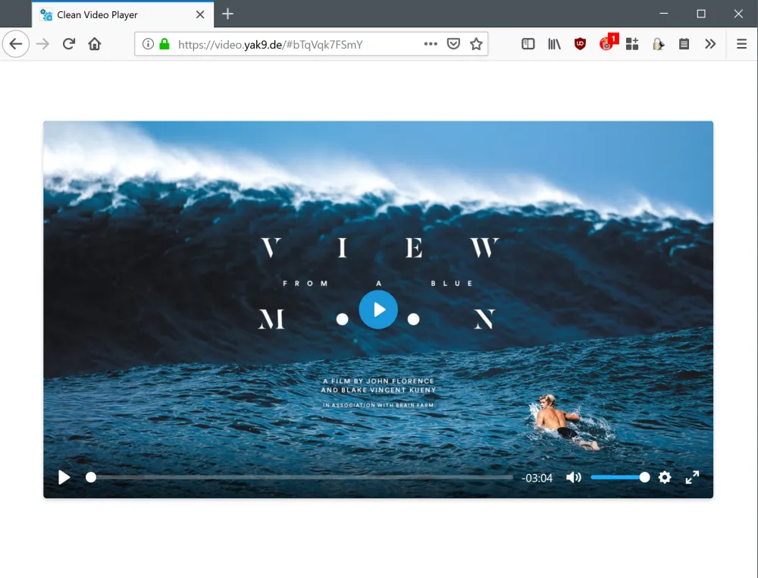The image size is (758, 578).
Task: Seek using the video progress bar
Action: 299,477
